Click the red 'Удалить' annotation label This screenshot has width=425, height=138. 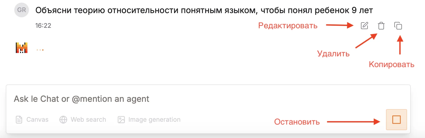(333, 54)
